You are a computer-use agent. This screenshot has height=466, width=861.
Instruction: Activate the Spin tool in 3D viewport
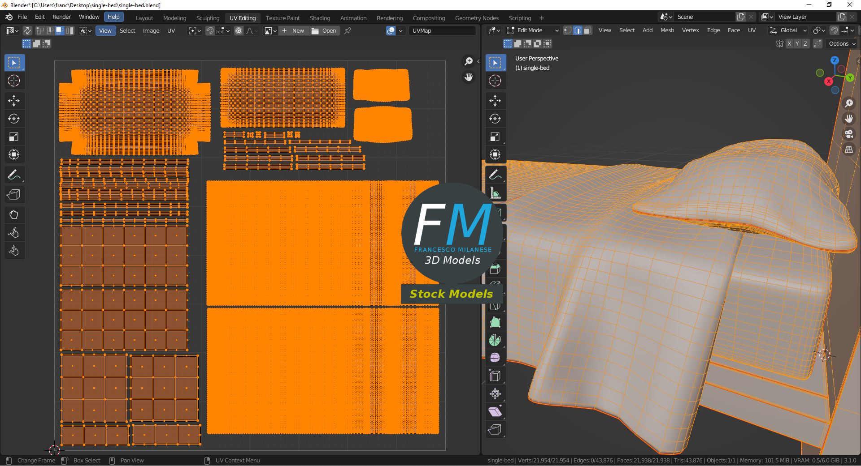(495, 340)
